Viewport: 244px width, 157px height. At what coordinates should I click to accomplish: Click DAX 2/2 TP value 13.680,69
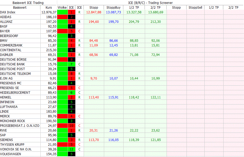pyautogui.click(x=156, y=12)
